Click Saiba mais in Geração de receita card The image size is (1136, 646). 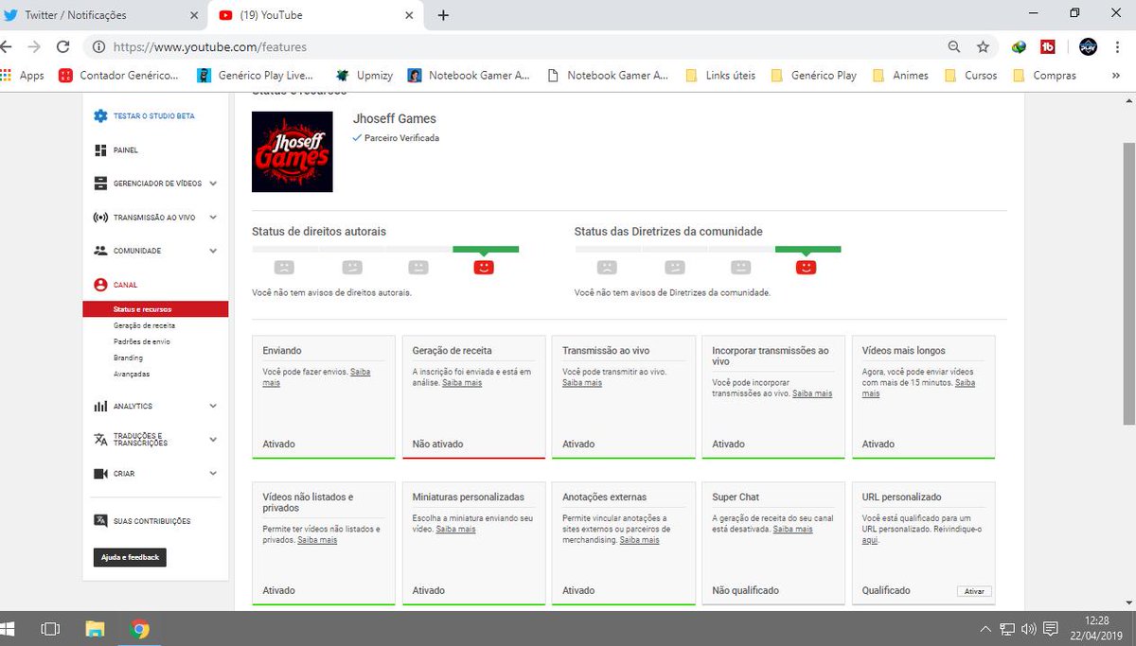[462, 383]
